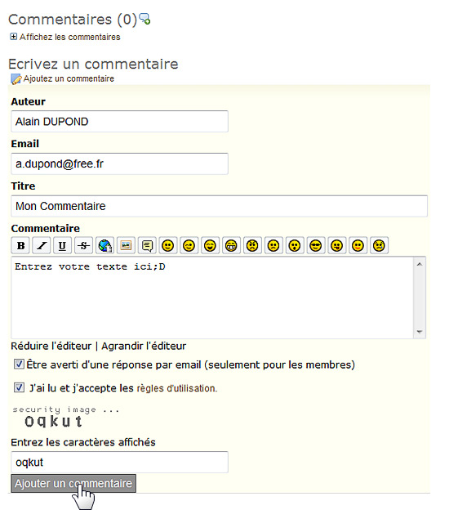Insert the surprised open-mouth emoticon

pyautogui.click(x=295, y=245)
